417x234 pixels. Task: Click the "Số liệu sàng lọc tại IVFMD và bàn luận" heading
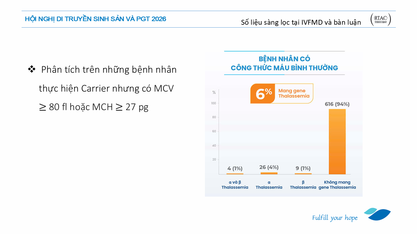tap(301, 22)
